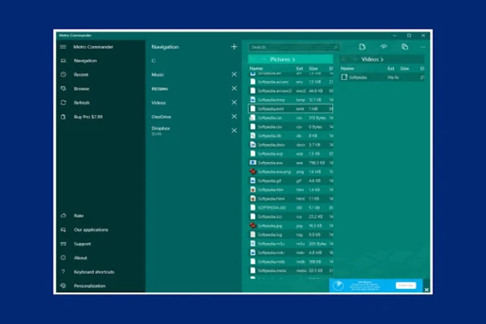486x324 pixels.
Task: Remove OneDrive from the Navigation list
Action: (234, 117)
